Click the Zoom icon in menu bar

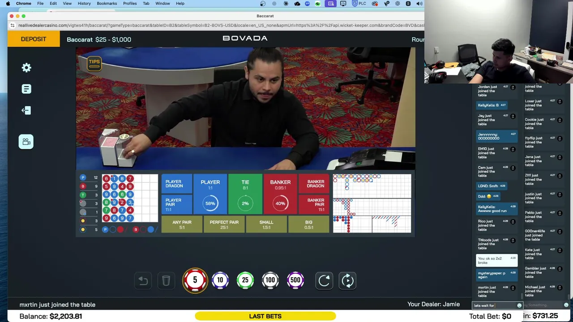307,4
